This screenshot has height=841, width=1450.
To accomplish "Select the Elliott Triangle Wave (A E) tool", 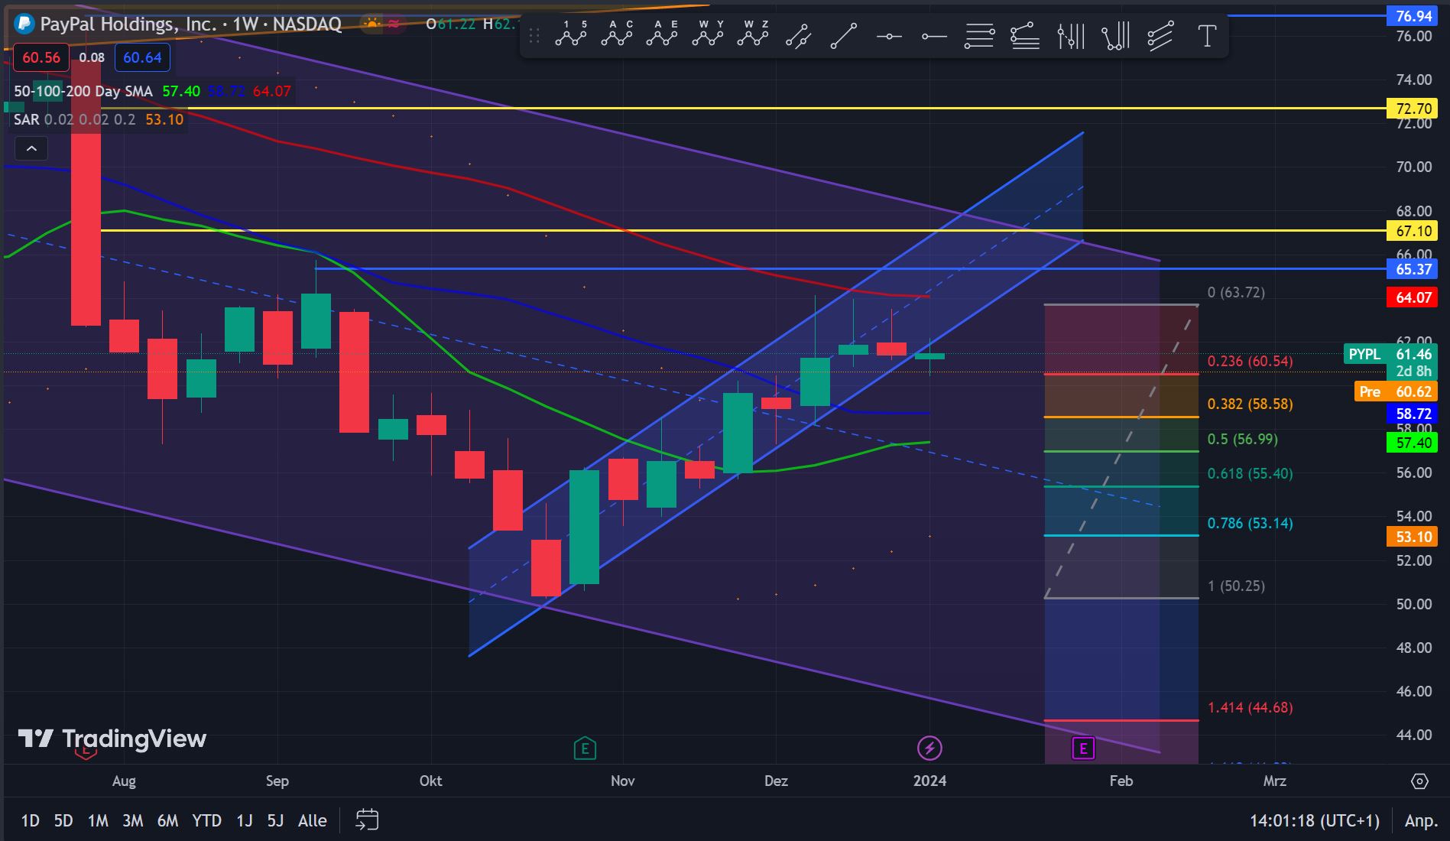I will click(662, 35).
